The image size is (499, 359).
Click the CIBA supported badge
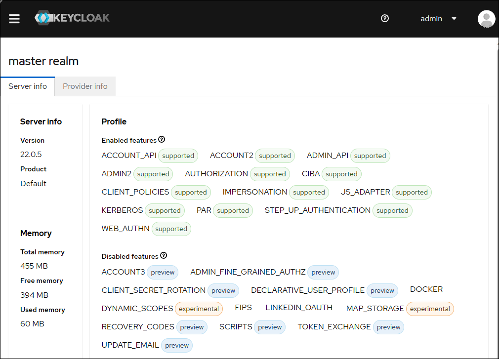[x=341, y=174]
